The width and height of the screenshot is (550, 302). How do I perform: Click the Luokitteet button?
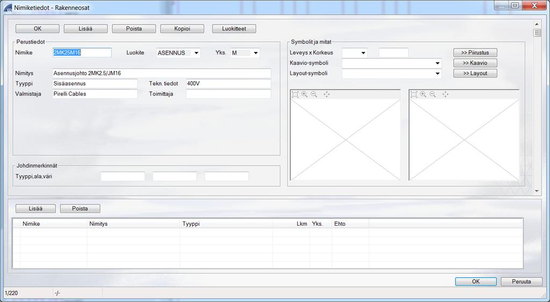coord(234,29)
